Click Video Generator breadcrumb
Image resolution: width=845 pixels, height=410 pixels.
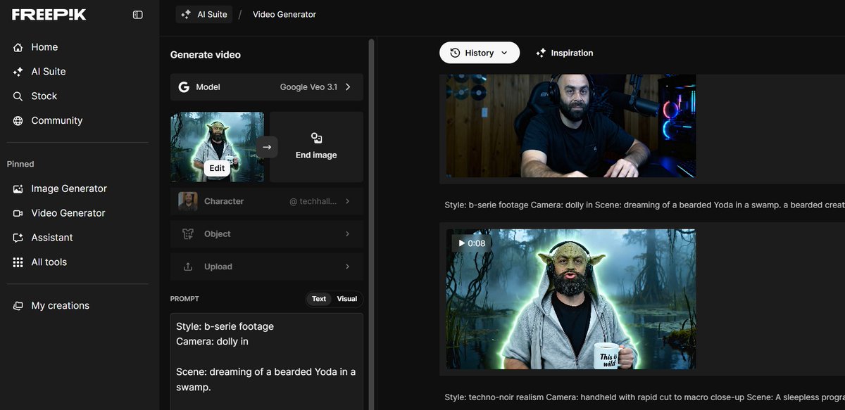(284, 14)
